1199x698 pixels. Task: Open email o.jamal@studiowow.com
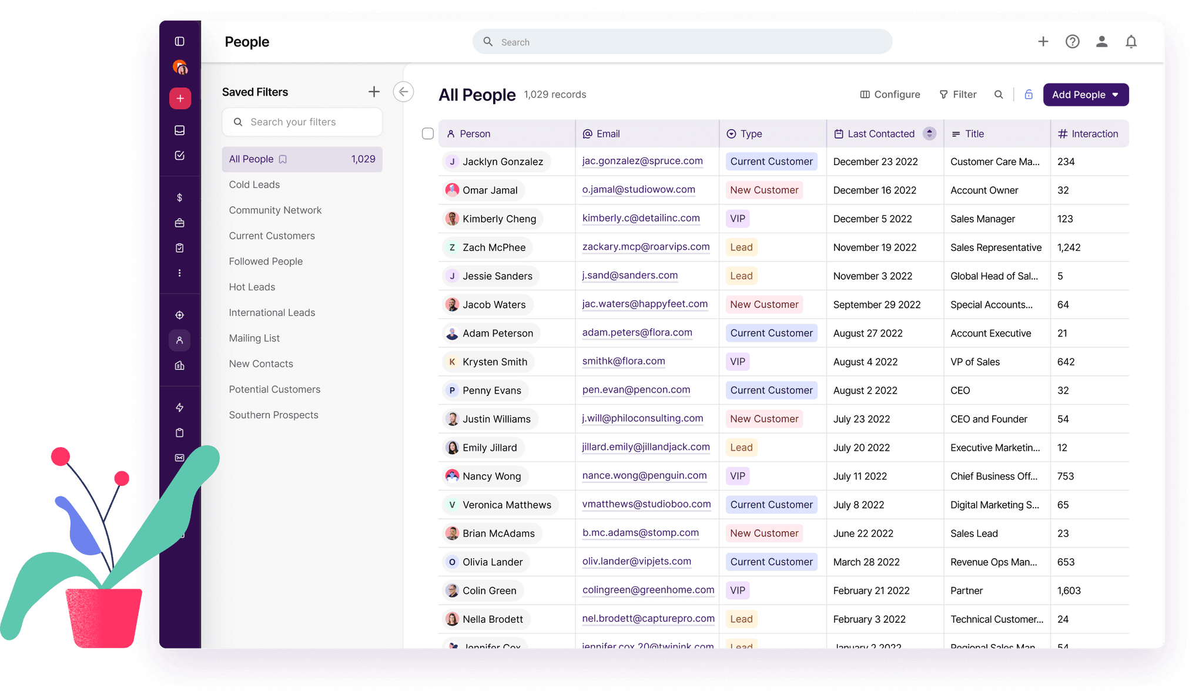click(638, 190)
